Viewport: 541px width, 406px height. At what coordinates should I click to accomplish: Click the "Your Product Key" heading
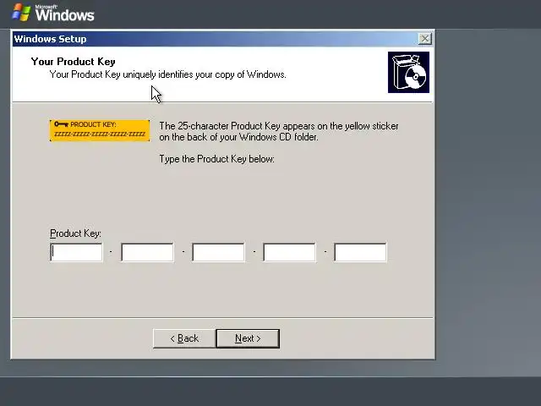click(x=74, y=62)
